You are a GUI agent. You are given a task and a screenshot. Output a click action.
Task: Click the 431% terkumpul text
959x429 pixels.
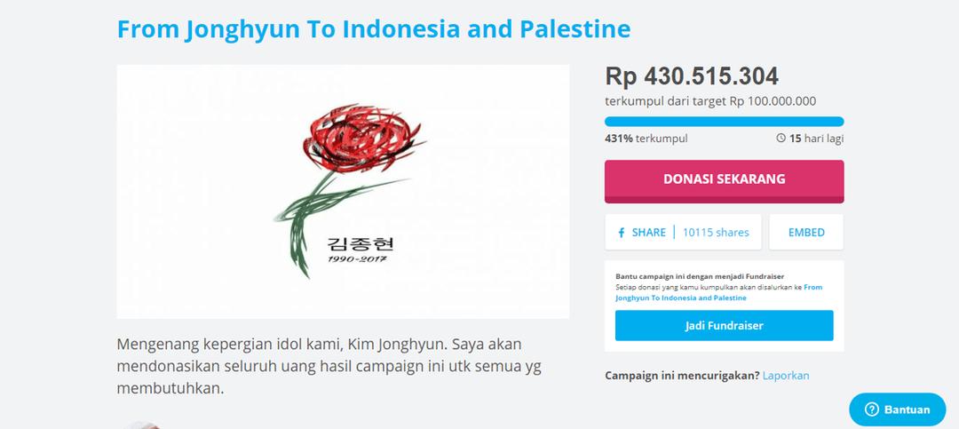tap(646, 139)
